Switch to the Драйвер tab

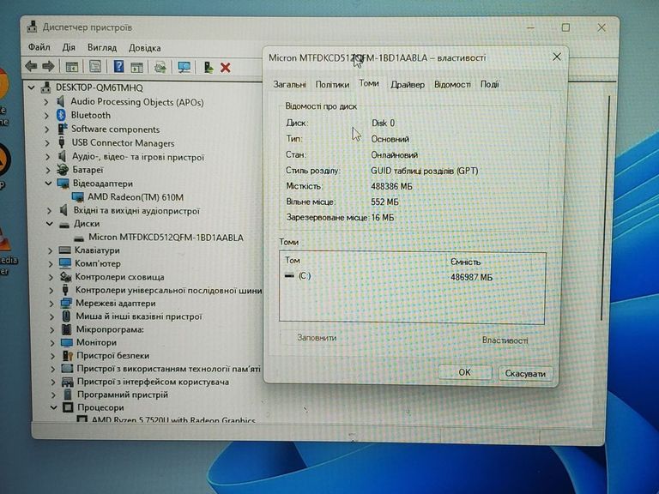[x=408, y=84]
